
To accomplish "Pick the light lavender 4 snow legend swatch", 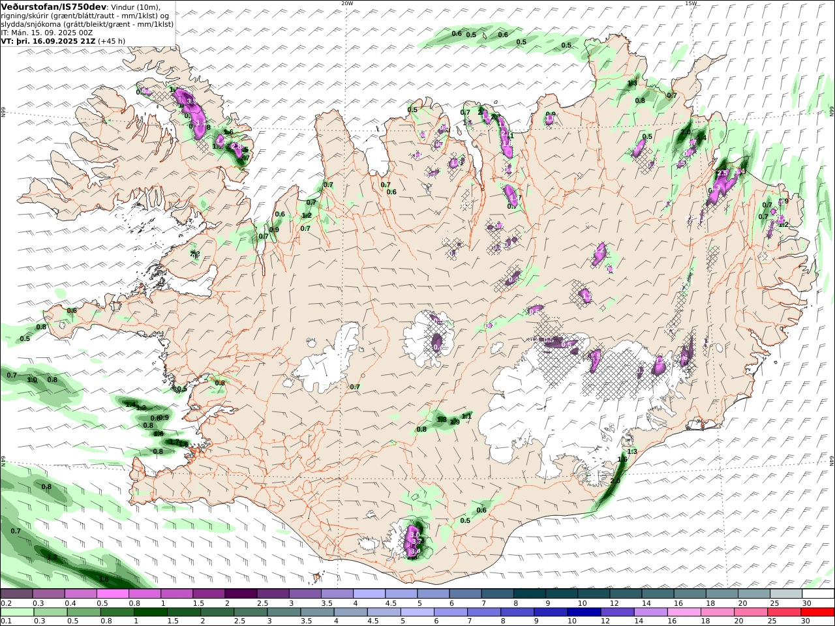I will (x=369, y=594).
